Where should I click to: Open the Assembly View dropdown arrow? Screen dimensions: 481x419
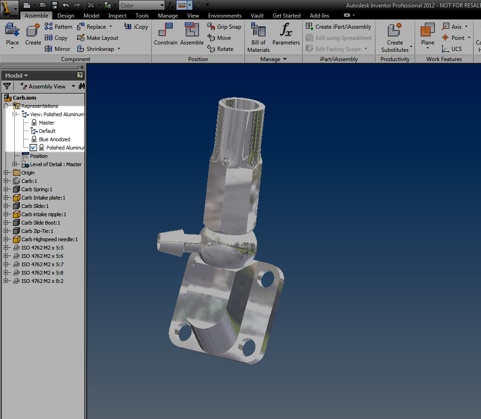pyautogui.click(x=73, y=86)
